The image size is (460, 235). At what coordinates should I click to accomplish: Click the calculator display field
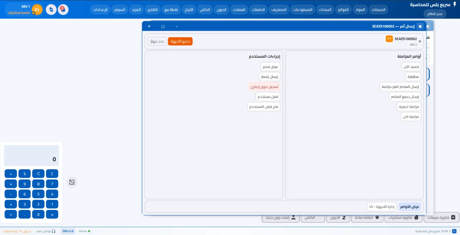click(x=31, y=156)
